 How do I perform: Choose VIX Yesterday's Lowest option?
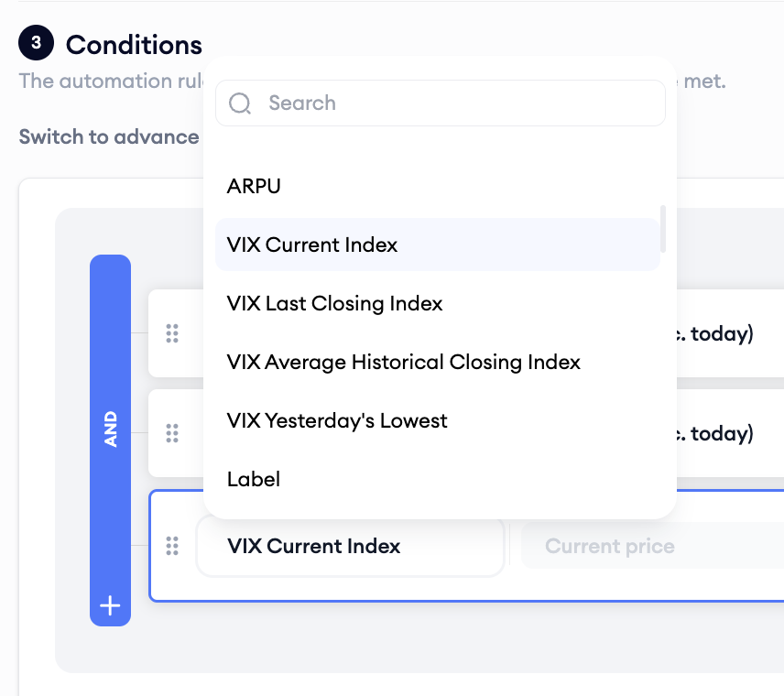point(438,420)
